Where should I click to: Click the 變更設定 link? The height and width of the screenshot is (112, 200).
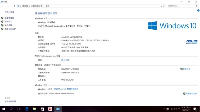point(186,69)
